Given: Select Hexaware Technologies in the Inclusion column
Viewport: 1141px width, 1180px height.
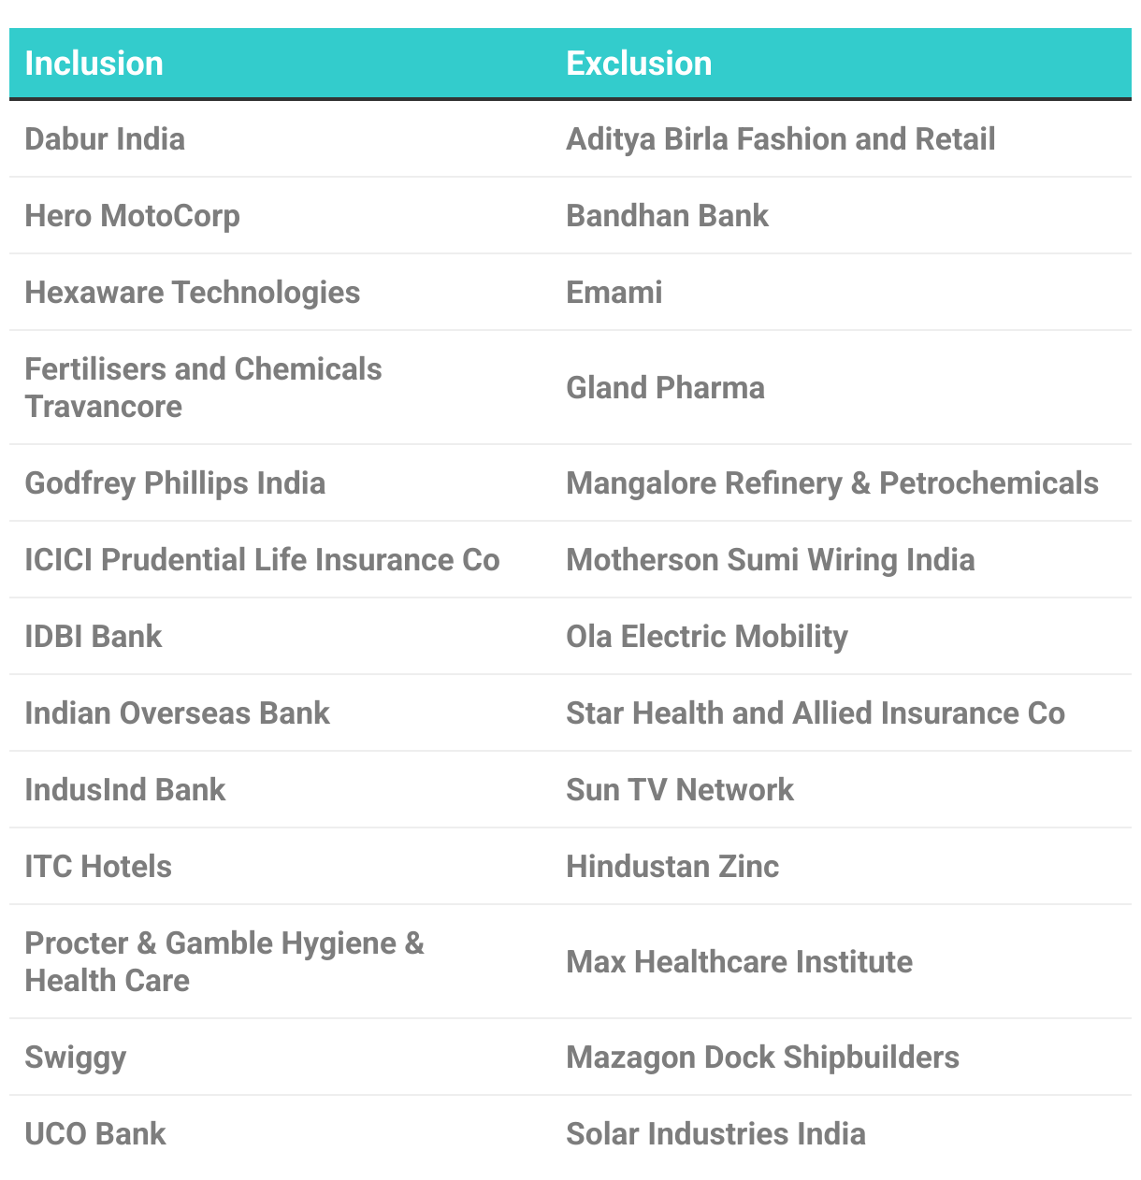Looking at the screenshot, I should (x=192, y=293).
